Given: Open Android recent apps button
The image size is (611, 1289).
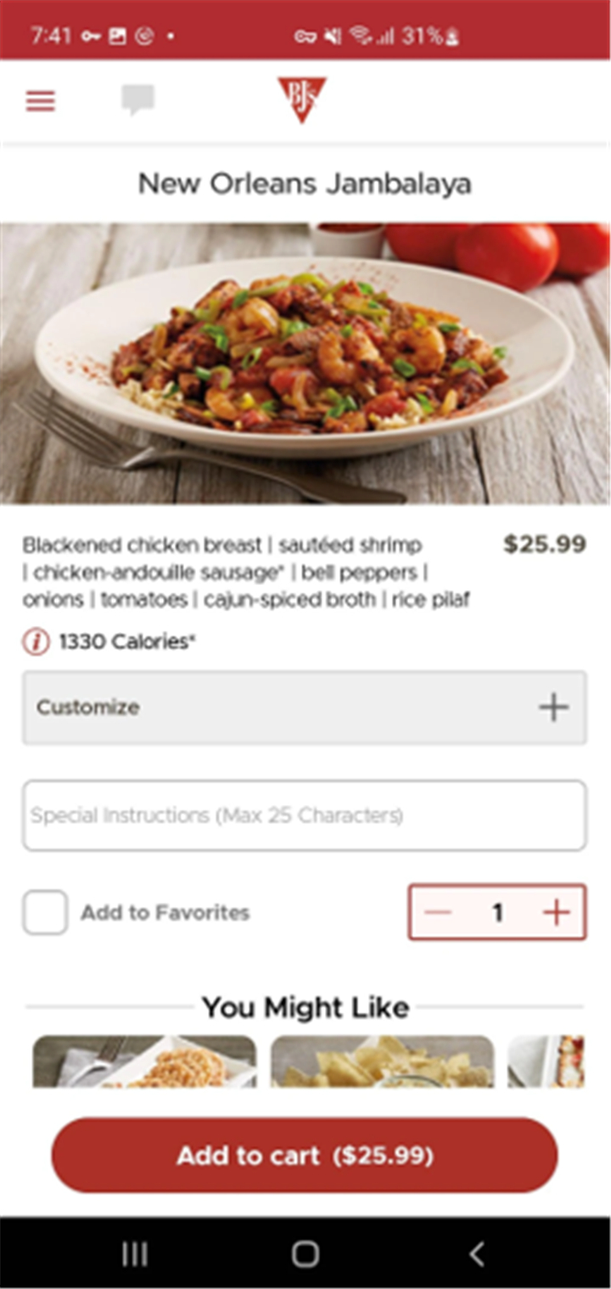Looking at the screenshot, I should (x=134, y=1253).
